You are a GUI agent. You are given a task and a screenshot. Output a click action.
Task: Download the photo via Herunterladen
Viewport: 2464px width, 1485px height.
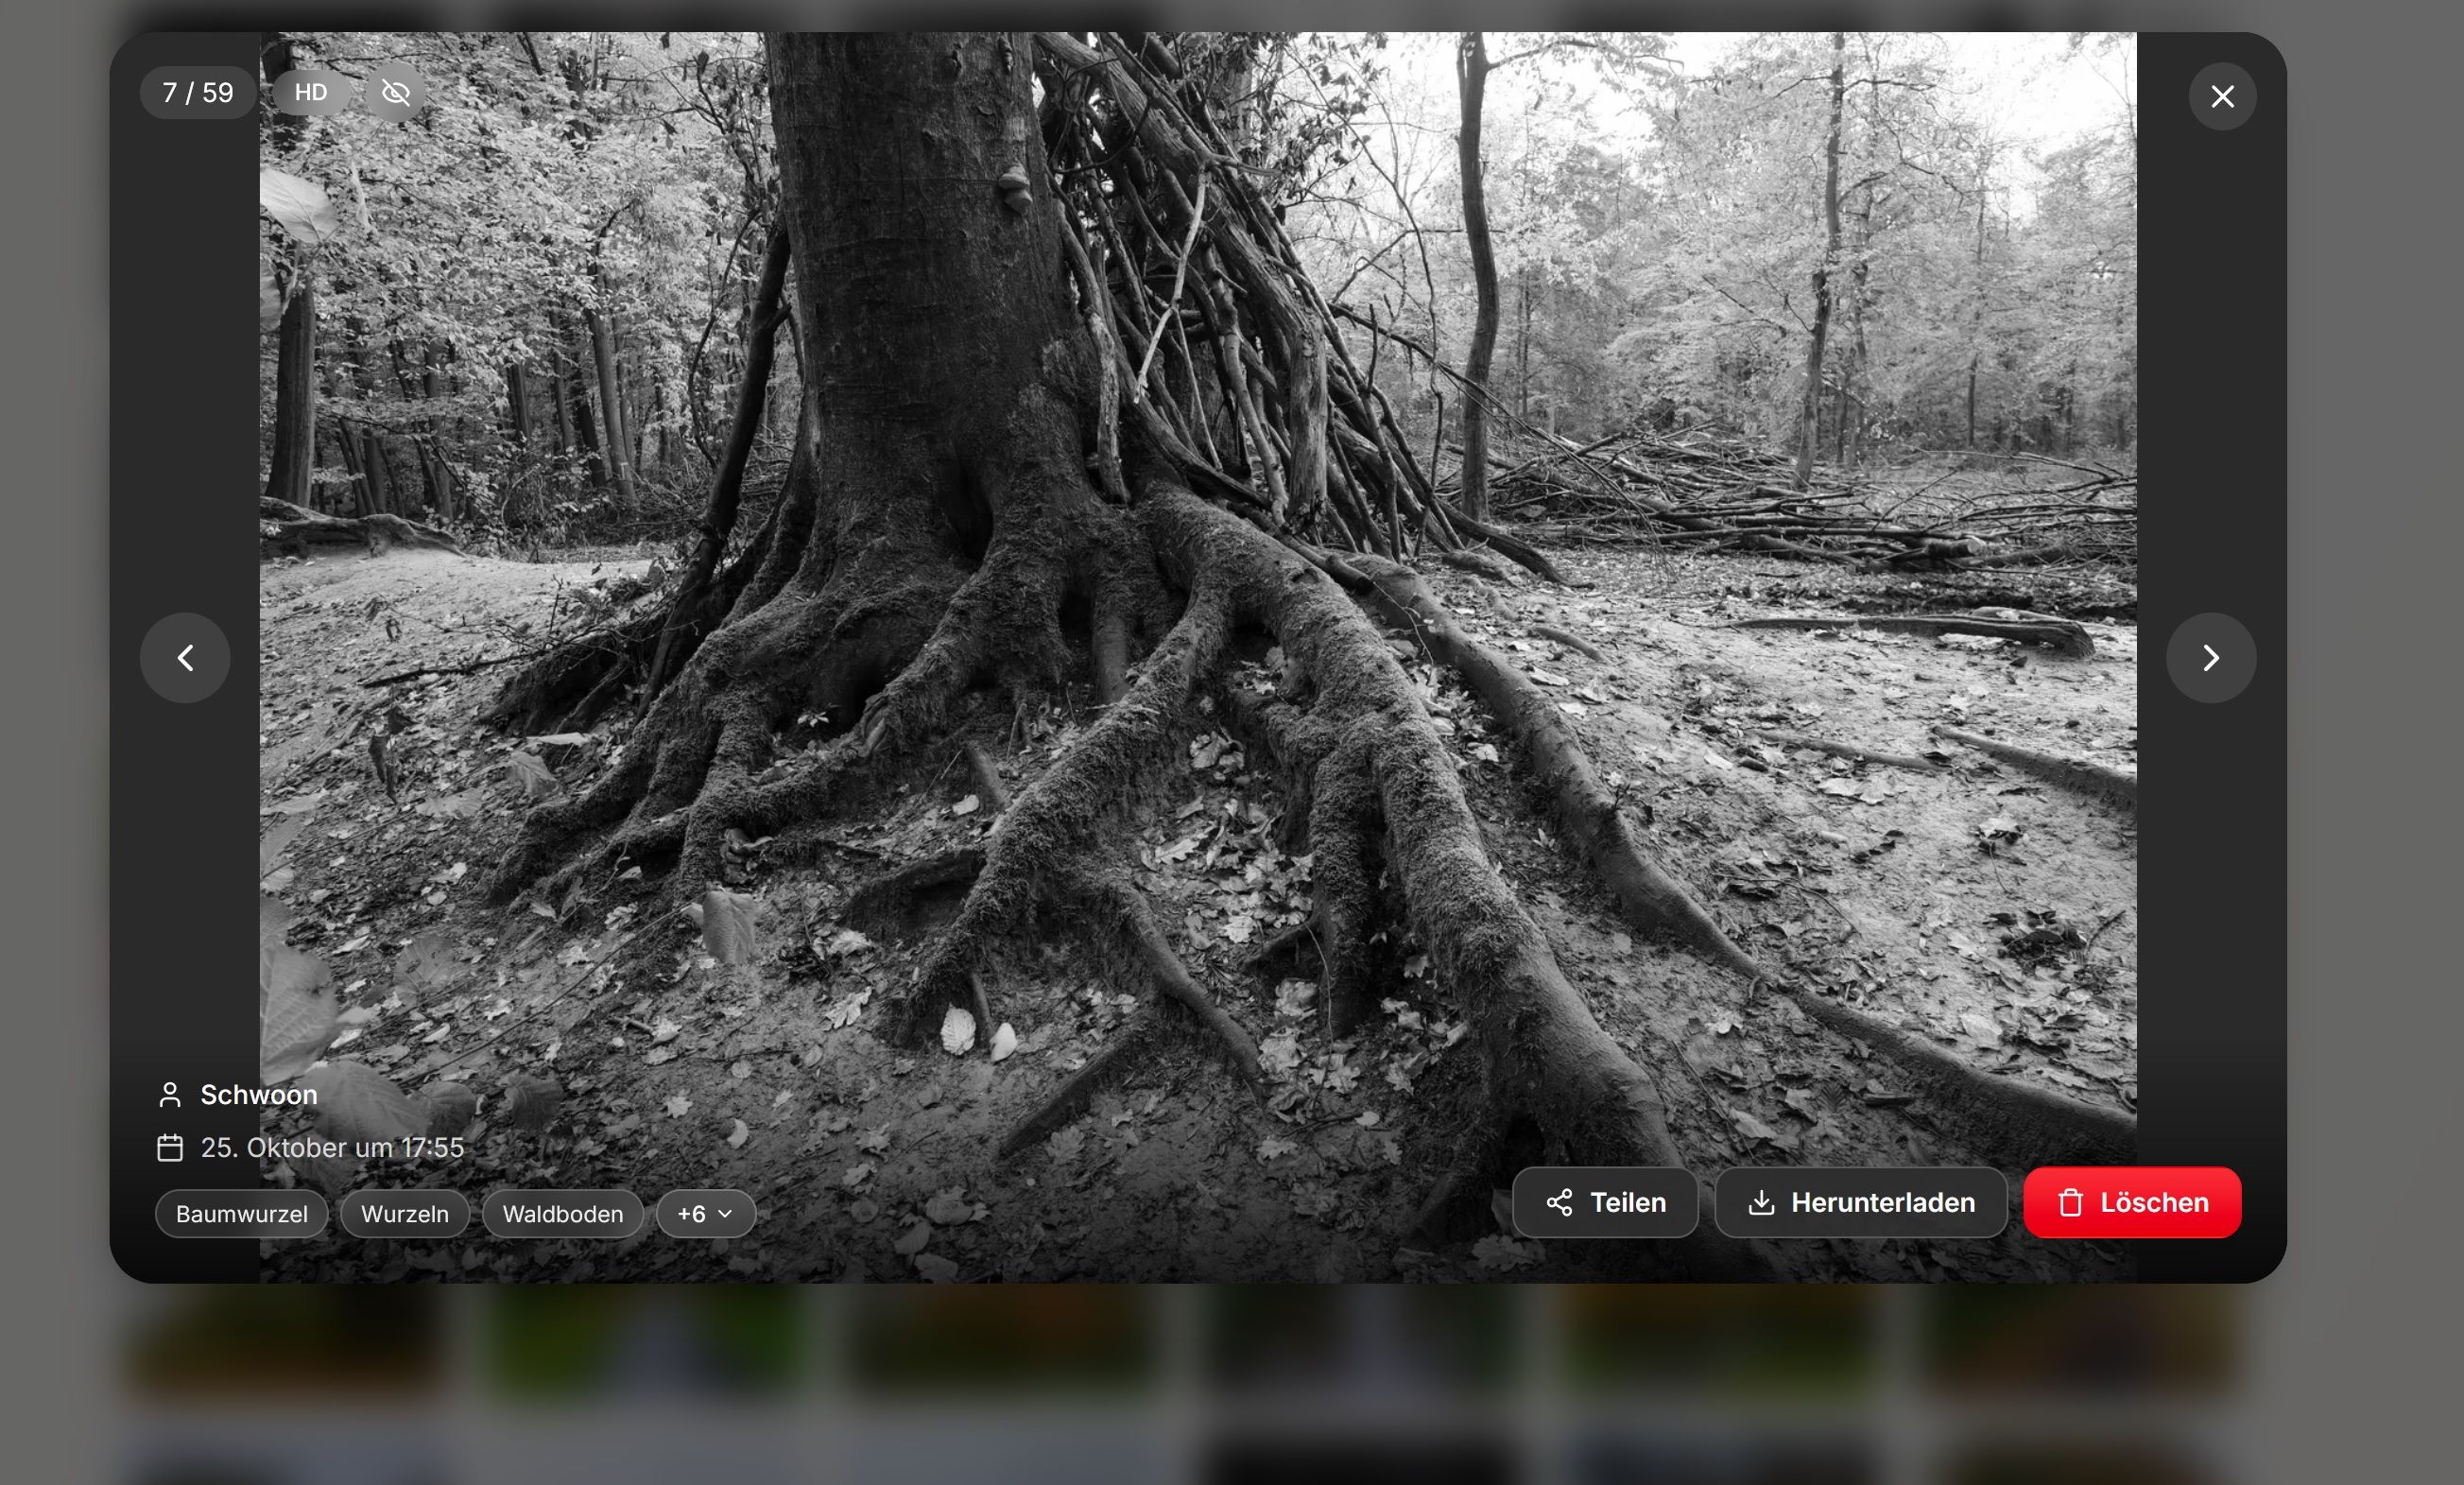coord(1861,1203)
